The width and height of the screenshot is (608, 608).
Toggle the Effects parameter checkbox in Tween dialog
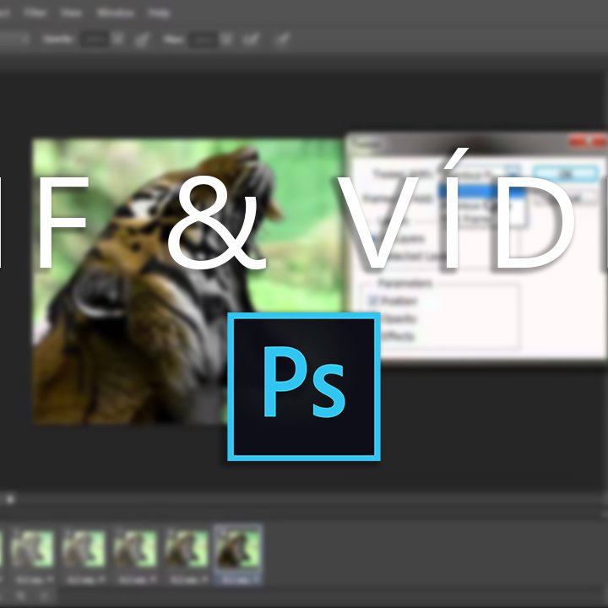(372, 336)
